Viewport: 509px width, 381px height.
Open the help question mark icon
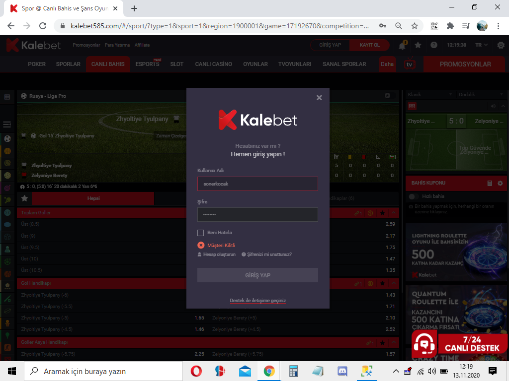coord(433,45)
